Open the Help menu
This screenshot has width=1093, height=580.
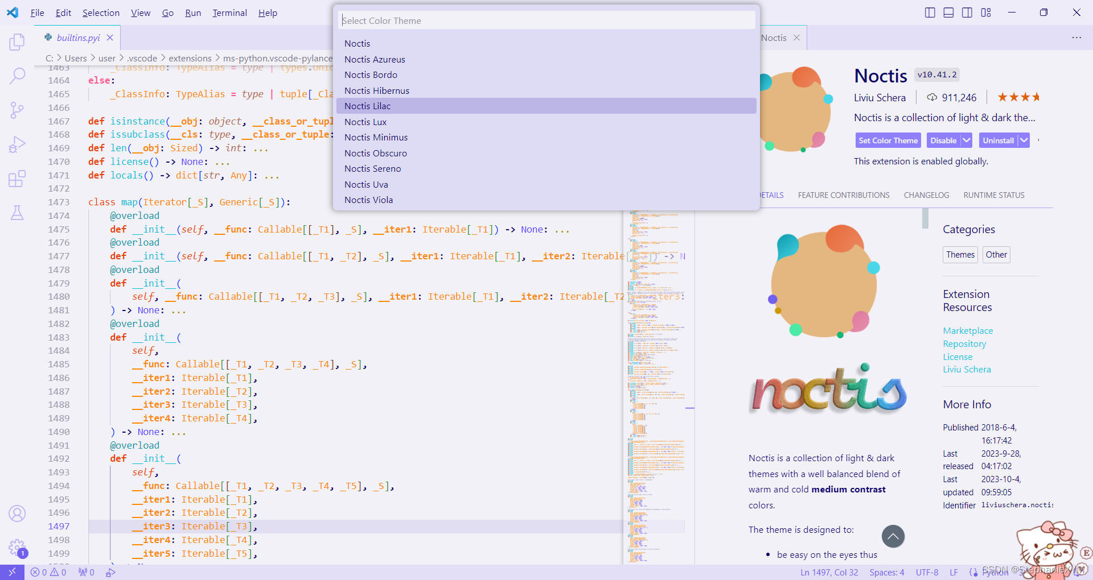click(x=268, y=13)
